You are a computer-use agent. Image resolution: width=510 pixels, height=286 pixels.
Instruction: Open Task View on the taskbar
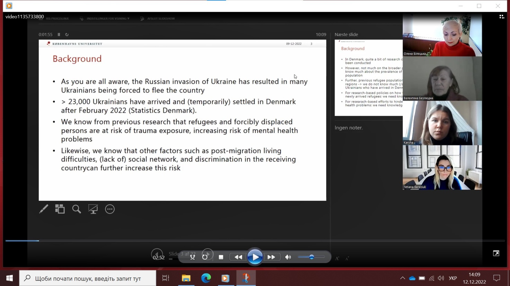166,278
